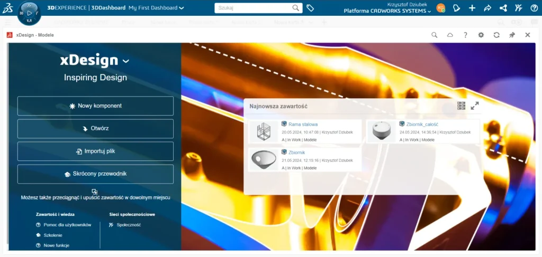Open the communities icon in top bar
Image resolution: width=542 pixels, height=257 pixels.
click(519, 8)
